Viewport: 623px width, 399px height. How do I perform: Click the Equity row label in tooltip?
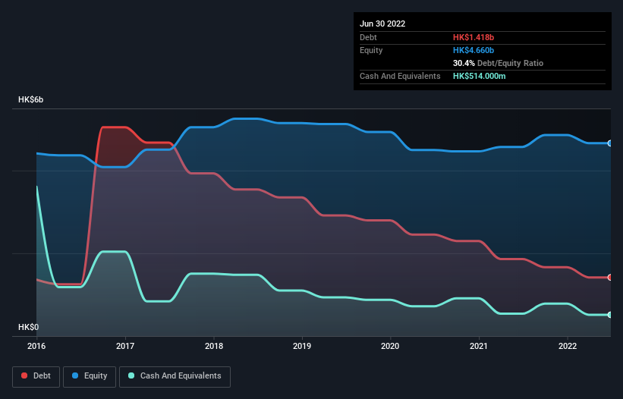pyautogui.click(x=371, y=50)
